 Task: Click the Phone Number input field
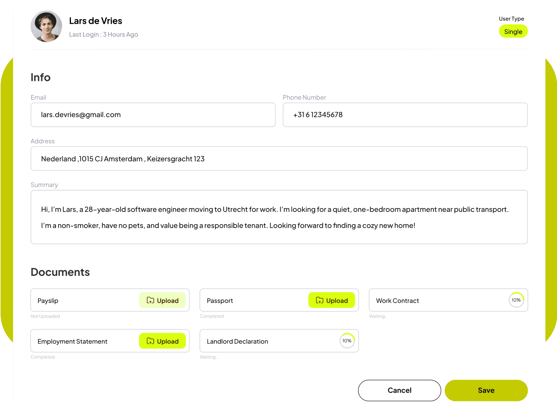click(x=405, y=115)
